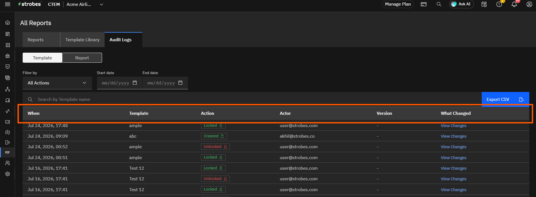Open the activity pulse sidebar icon

click(x=8, y=111)
